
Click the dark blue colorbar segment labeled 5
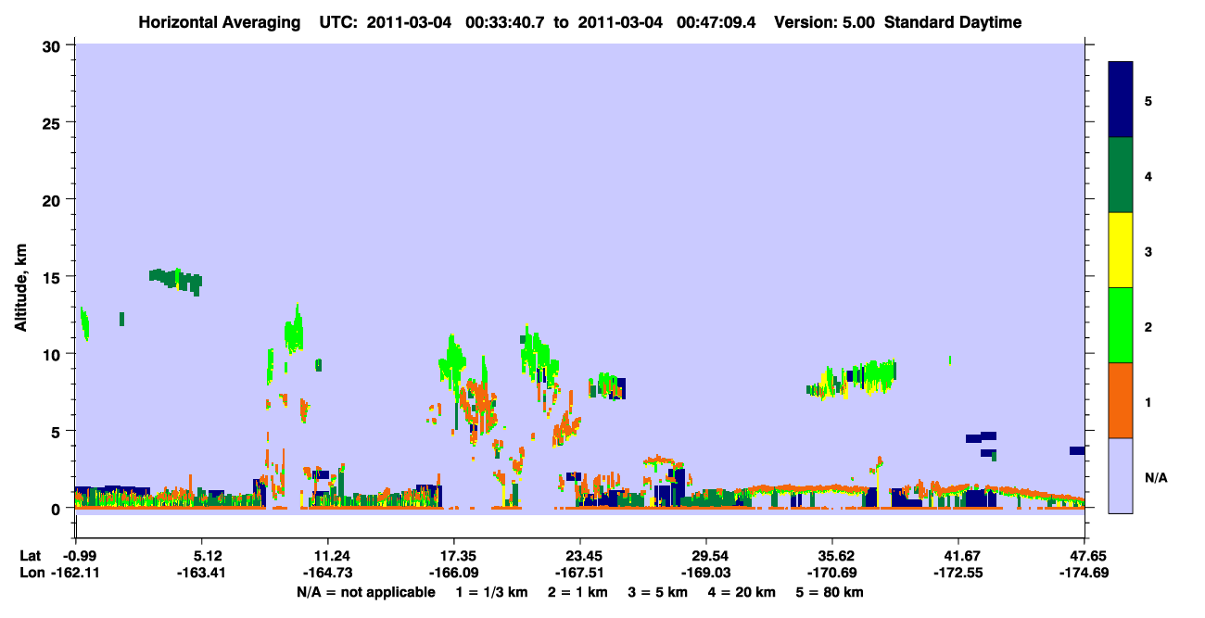1121,100
